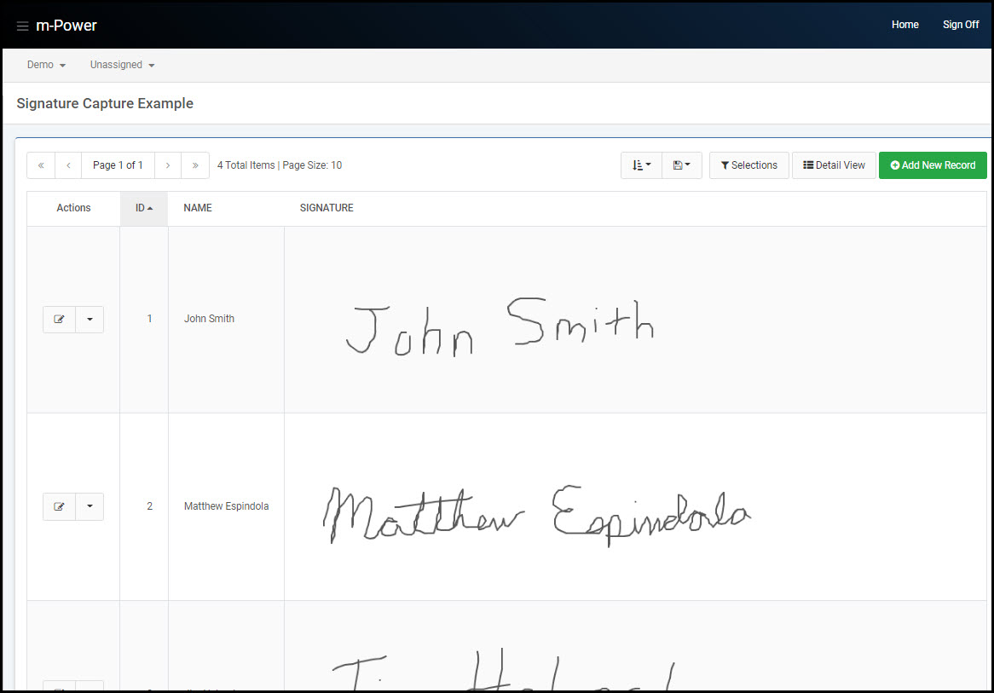
Task: Click the 4 Total Items page size text
Action: 280,165
